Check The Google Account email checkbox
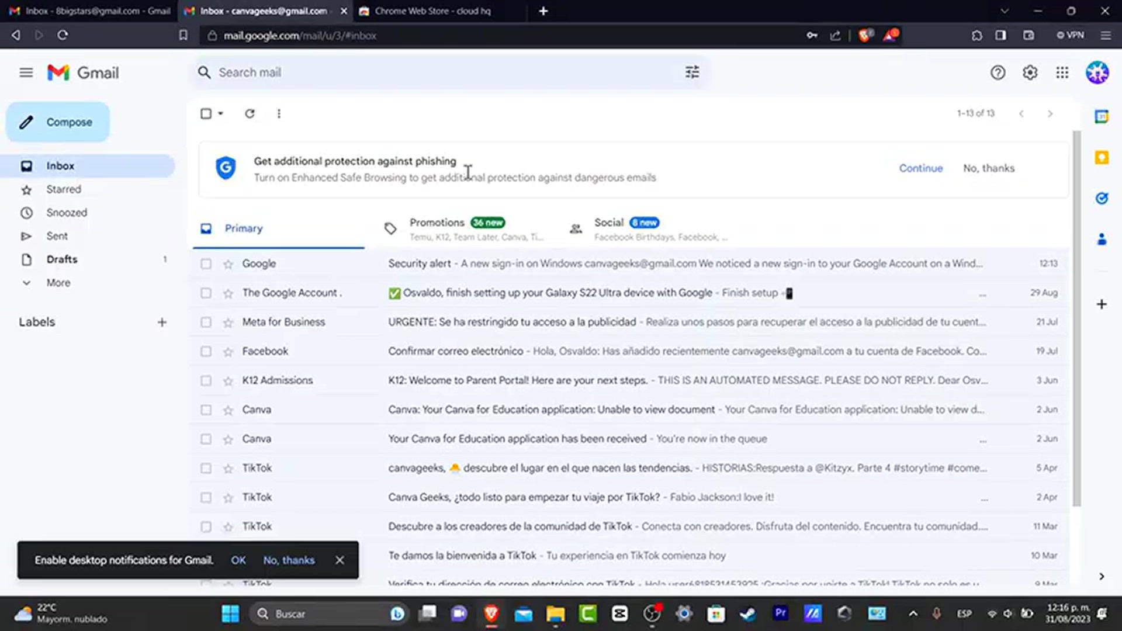 [x=206, y=293]
